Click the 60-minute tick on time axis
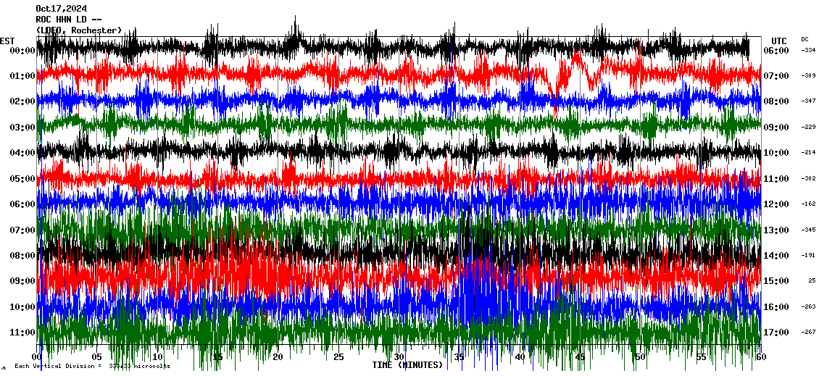The height and width of the screenshot is (376, 819). 760,357
